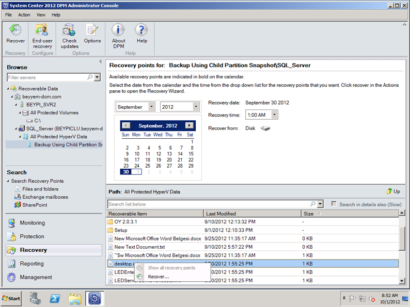Open the month dropdown showing September

tap(152, 107)
